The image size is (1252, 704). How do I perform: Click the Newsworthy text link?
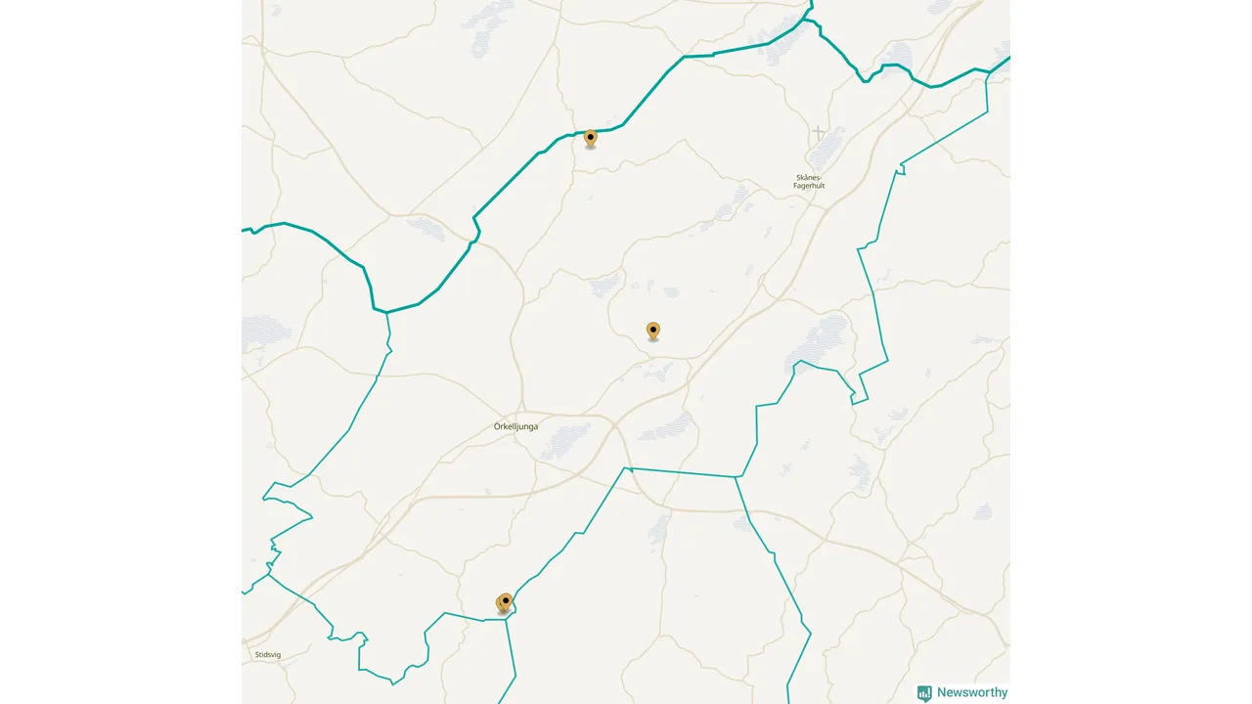972,693
